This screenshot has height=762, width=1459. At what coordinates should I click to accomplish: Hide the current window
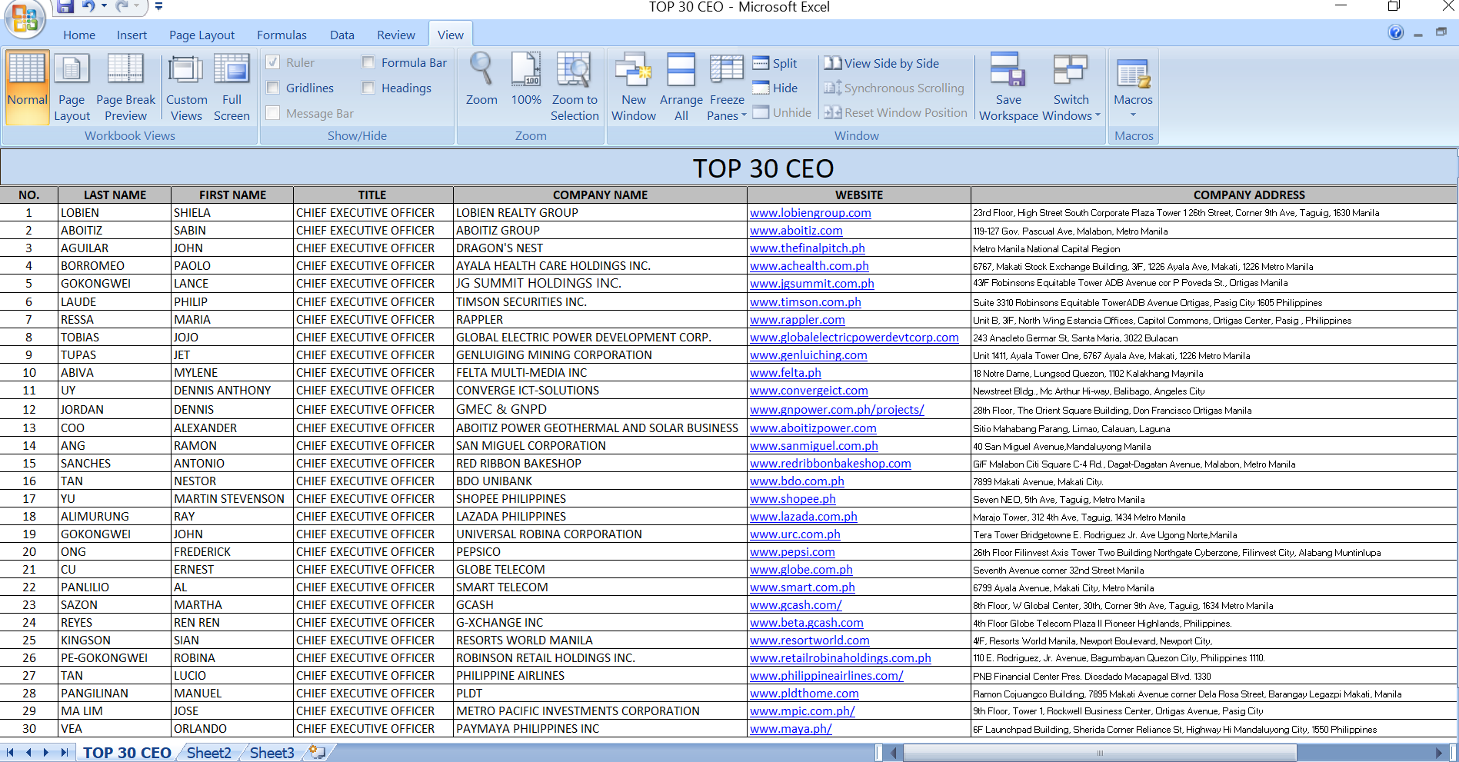(775, 88)
